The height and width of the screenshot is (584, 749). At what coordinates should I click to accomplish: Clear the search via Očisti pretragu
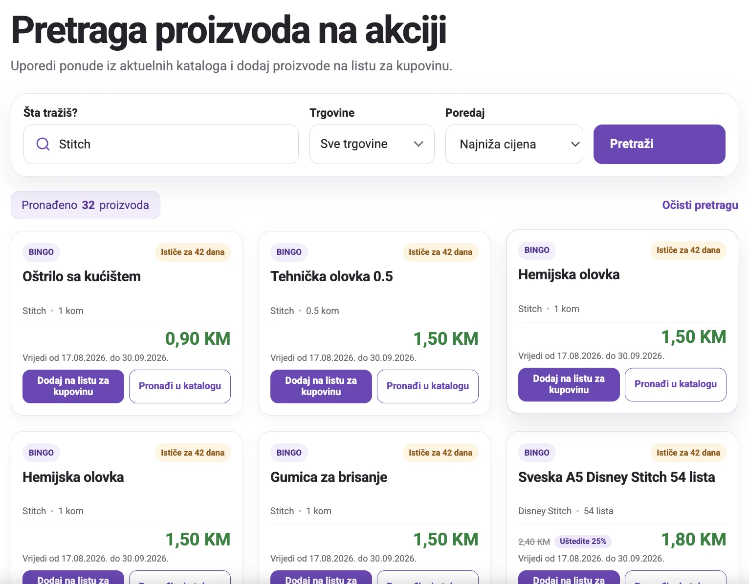tap(700, 205)
